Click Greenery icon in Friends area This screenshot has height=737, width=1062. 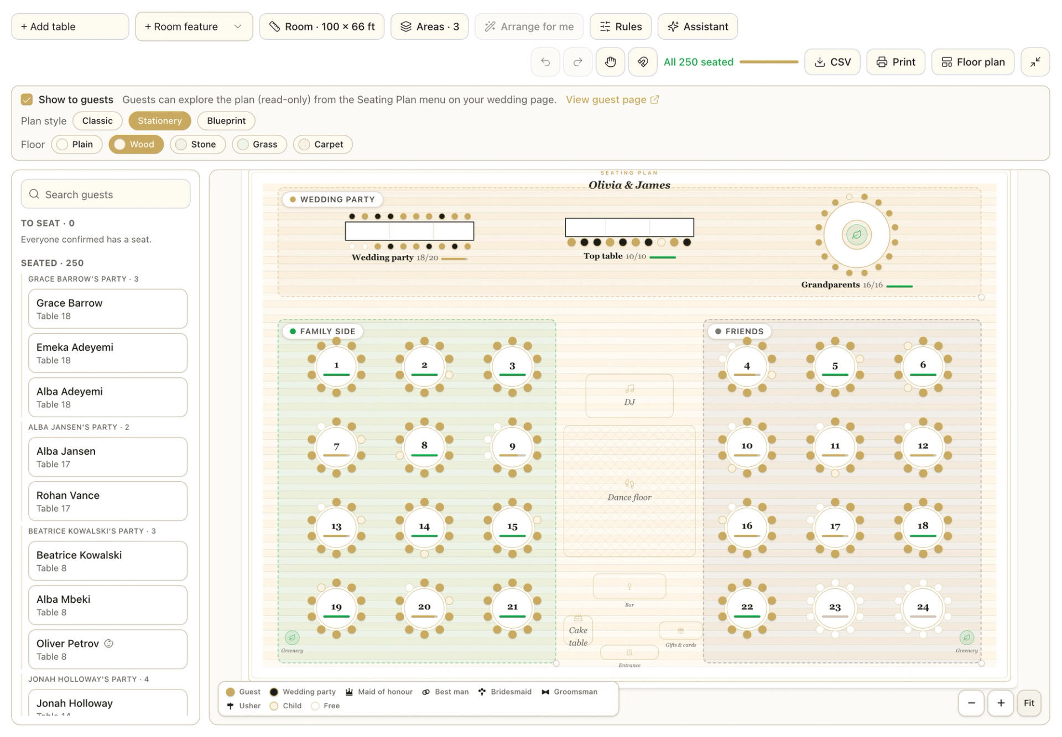tap(966, 638)
